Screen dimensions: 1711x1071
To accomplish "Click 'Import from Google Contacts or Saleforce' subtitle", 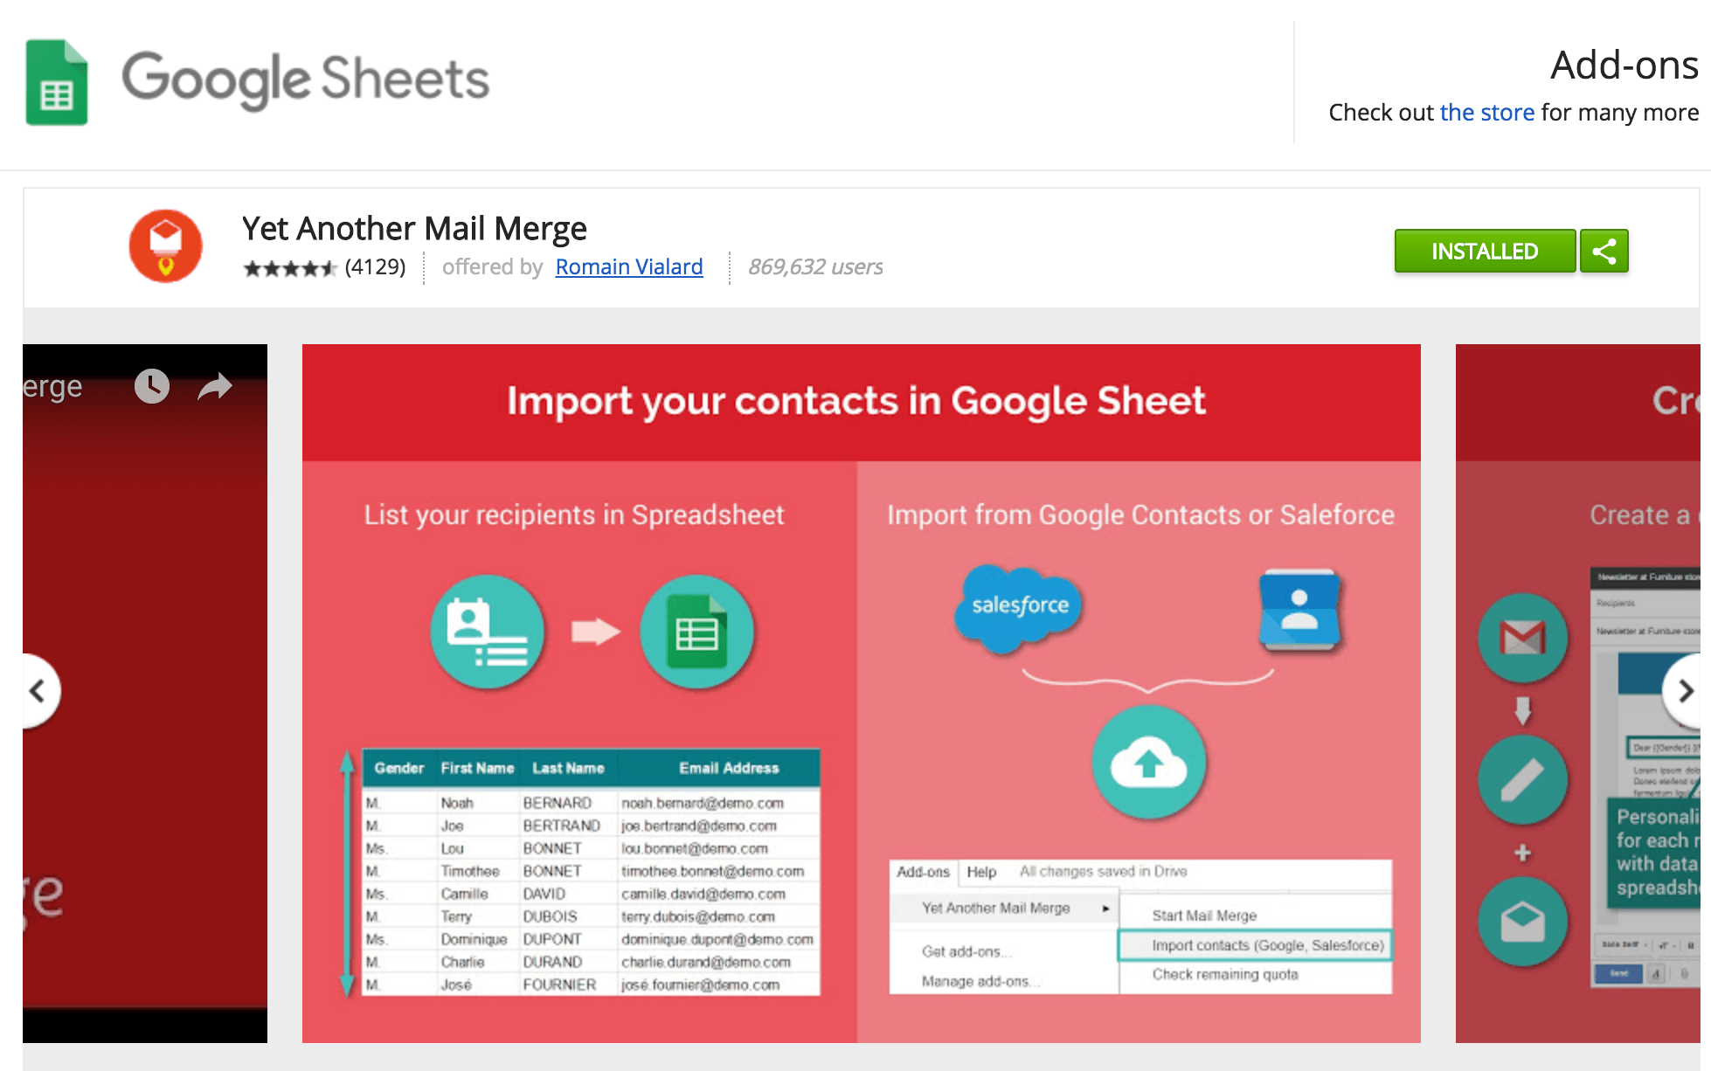I will (1140, 515).
